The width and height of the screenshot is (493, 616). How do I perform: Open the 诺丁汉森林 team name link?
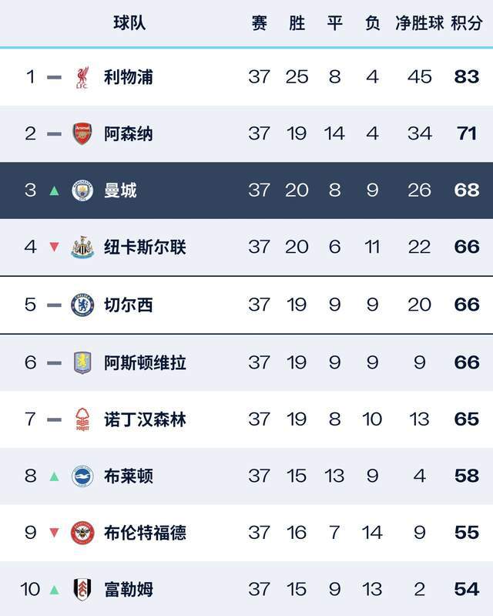pyautogui.click(x=145, y=419)
